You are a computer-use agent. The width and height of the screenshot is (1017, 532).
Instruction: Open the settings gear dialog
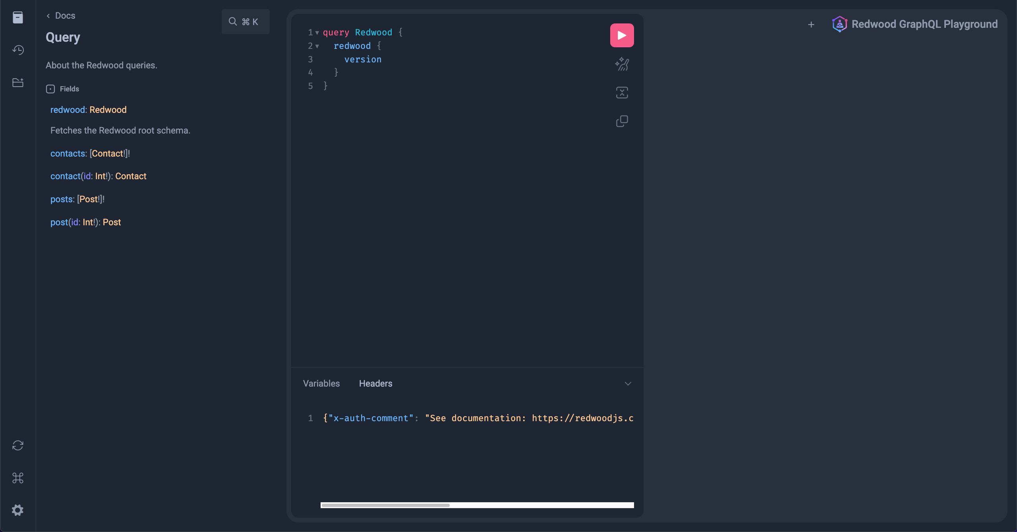coord(18,510)
